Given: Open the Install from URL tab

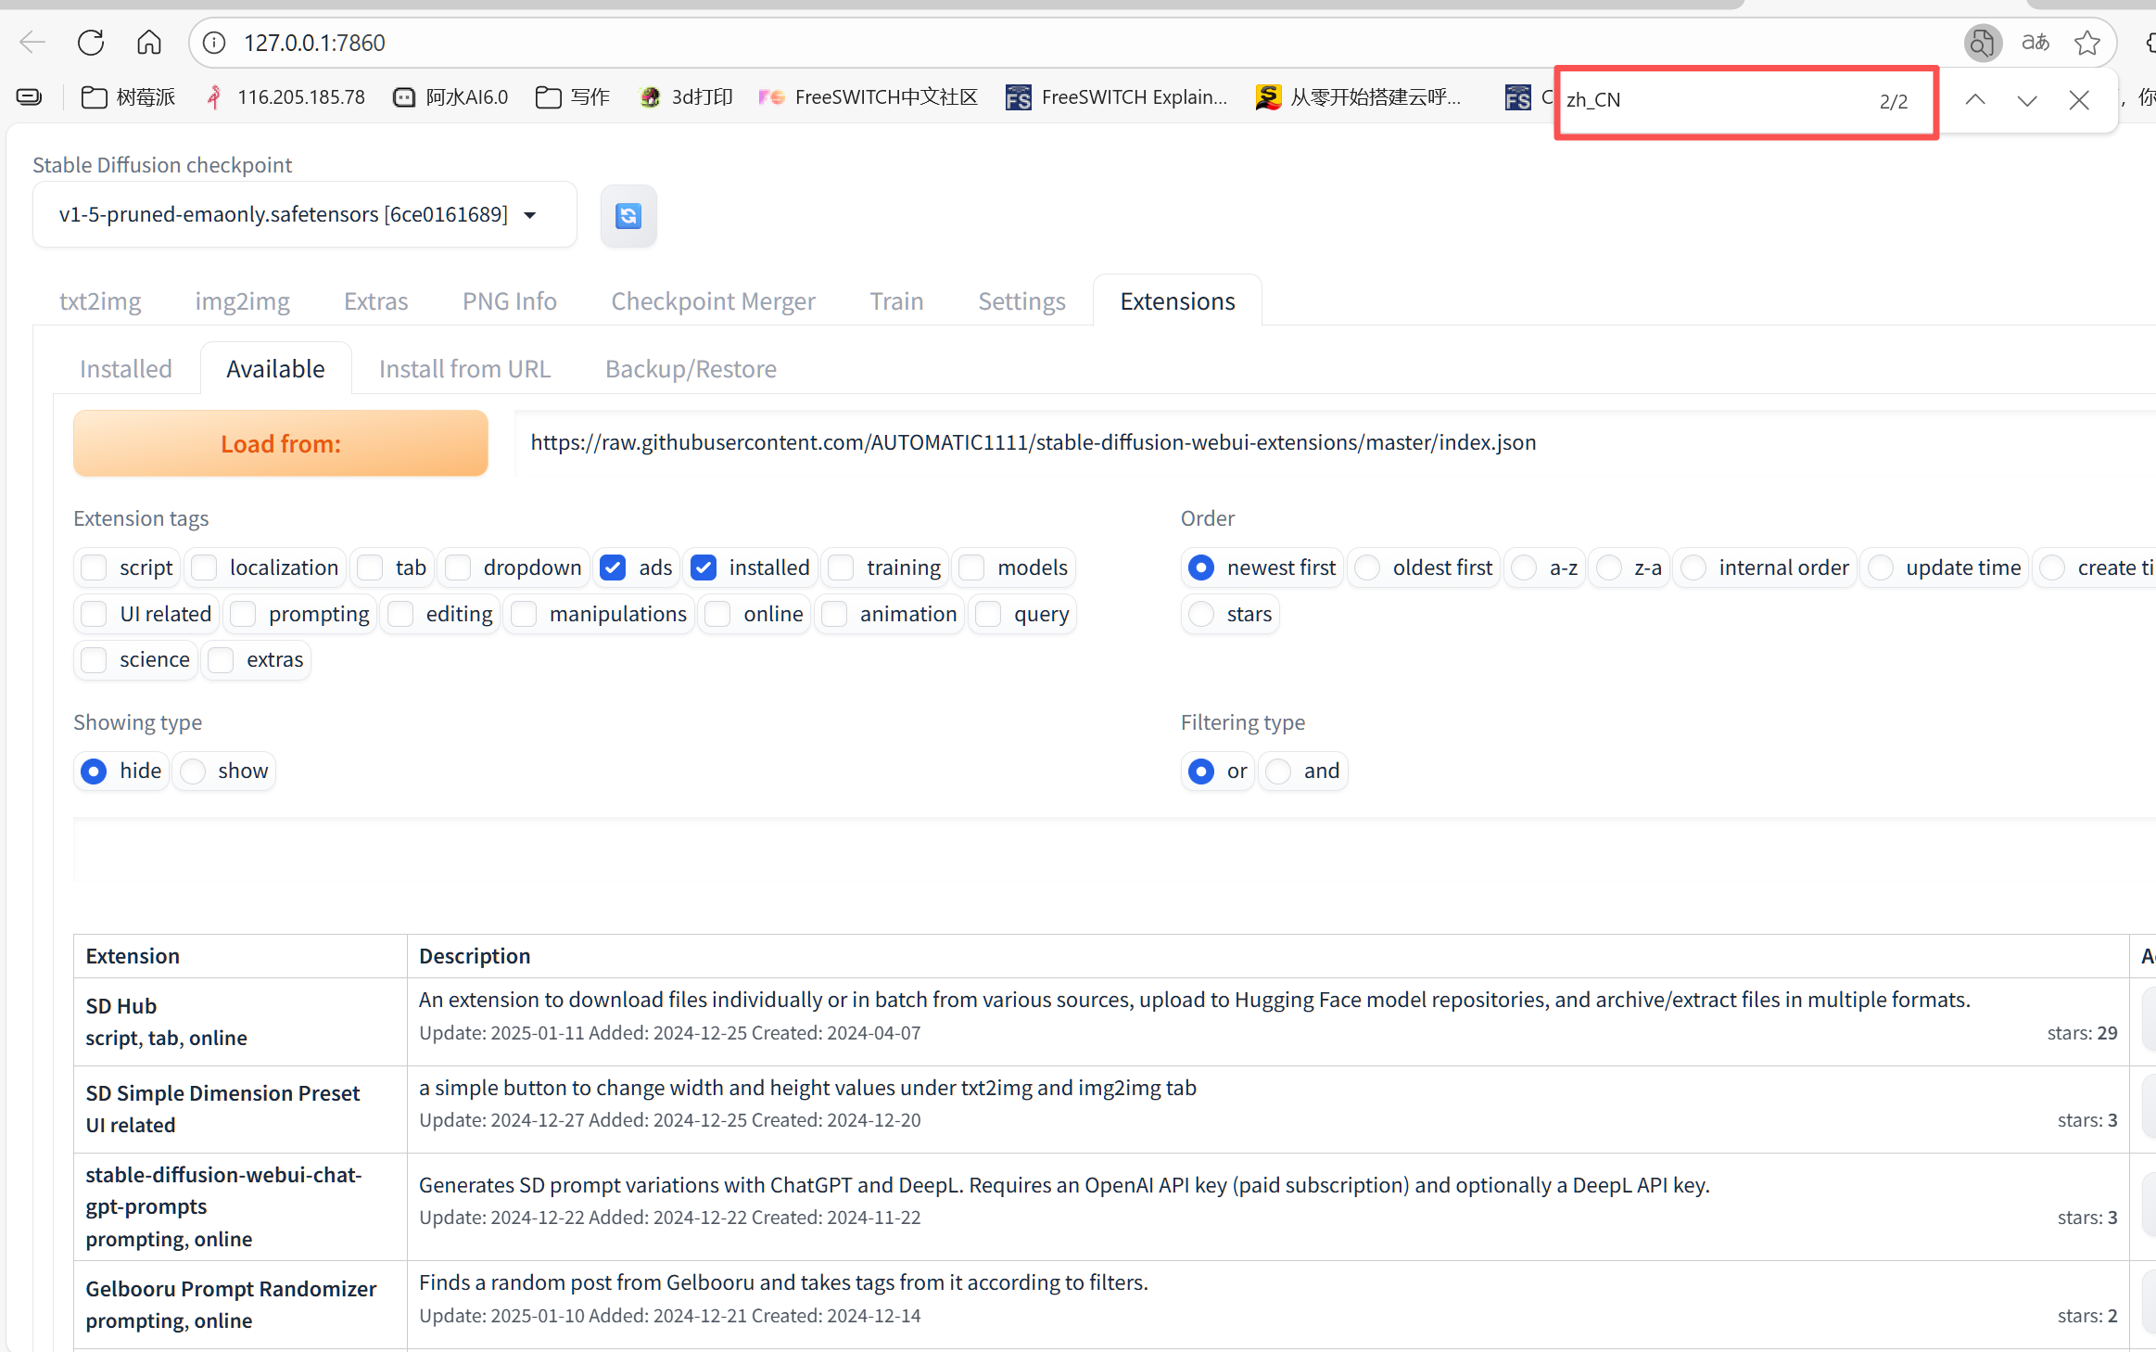Looking at the screenshot, I should tap(464, 369).
